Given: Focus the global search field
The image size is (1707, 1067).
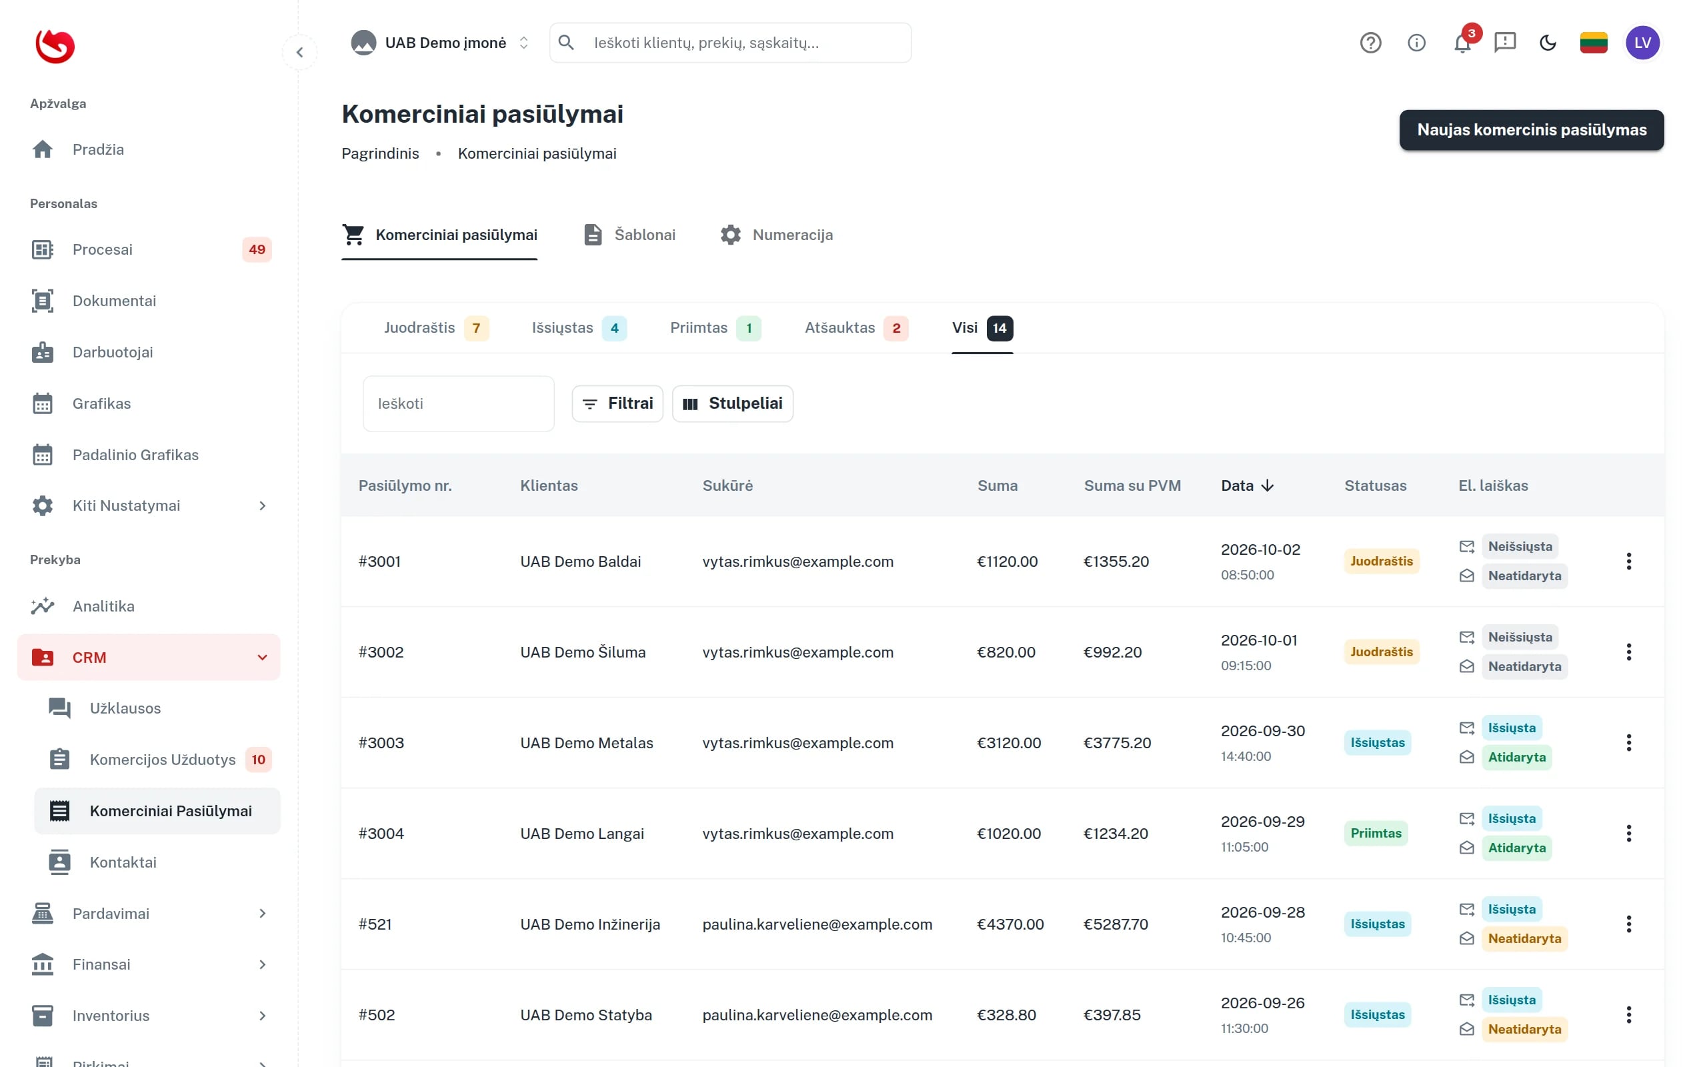Looking at the screenshot, I should pyautogui.click(x=730, y=43).
